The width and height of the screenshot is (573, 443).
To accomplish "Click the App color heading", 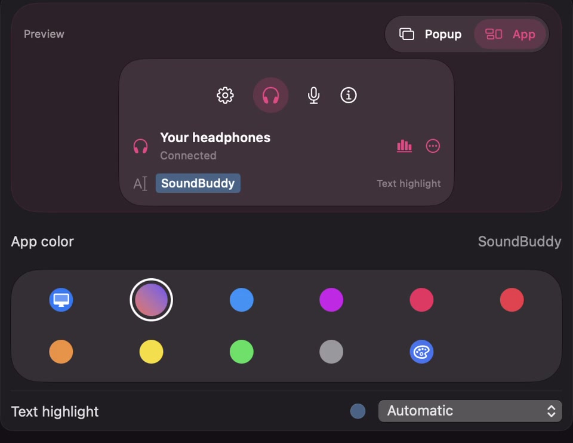I will click(42, 242).
